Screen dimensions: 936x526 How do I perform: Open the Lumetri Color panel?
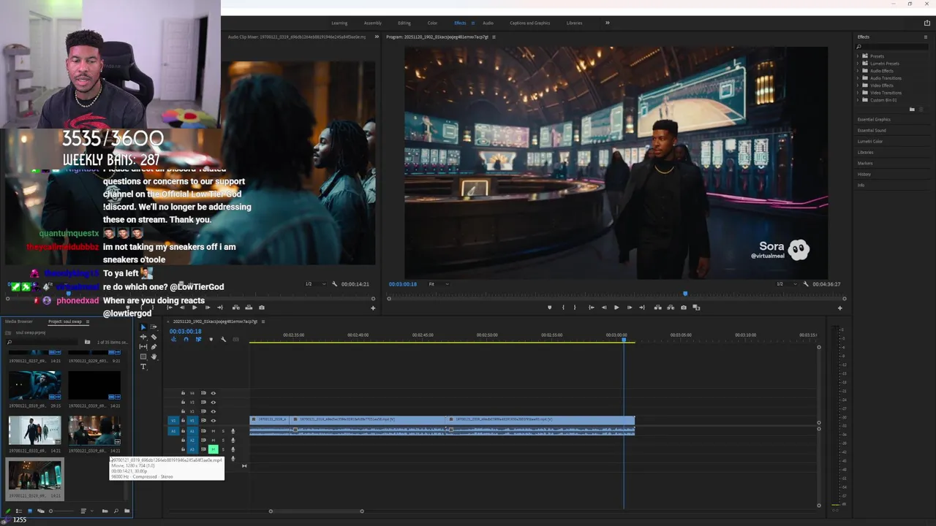870,141
